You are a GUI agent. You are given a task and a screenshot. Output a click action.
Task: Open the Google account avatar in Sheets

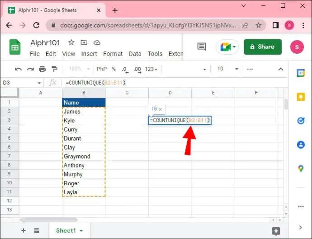tap(297, 47)
